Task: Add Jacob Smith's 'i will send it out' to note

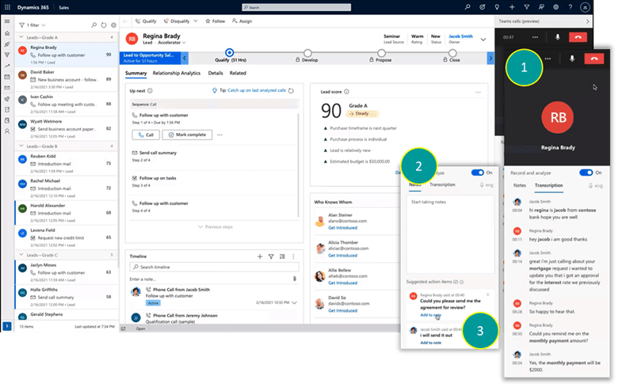Action: pyautogui.click(x=431, y=343)
